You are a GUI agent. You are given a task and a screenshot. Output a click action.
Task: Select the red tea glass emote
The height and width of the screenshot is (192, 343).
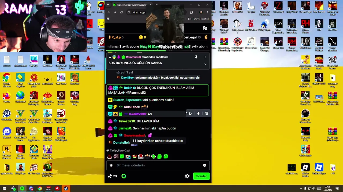(x=109, y=157)
